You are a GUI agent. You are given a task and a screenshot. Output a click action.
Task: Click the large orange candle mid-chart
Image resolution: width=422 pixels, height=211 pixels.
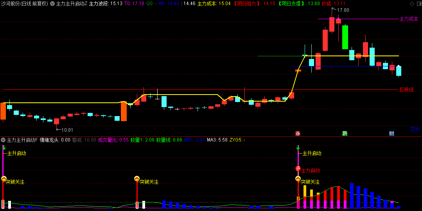tap(124, 111)
